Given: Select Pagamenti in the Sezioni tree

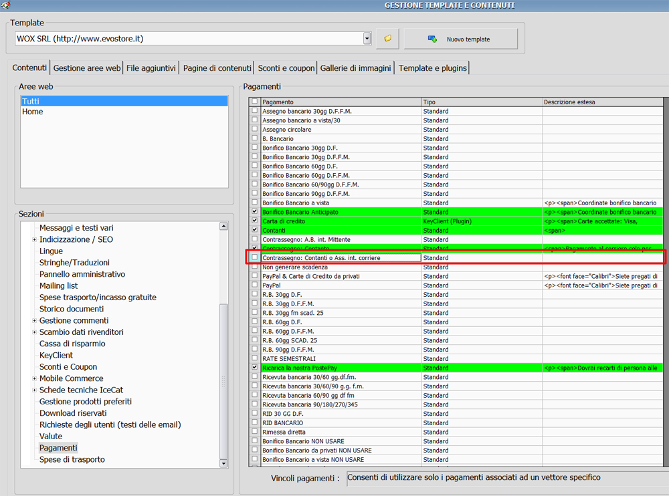Looking at the screenshot, I should [58, 448].
